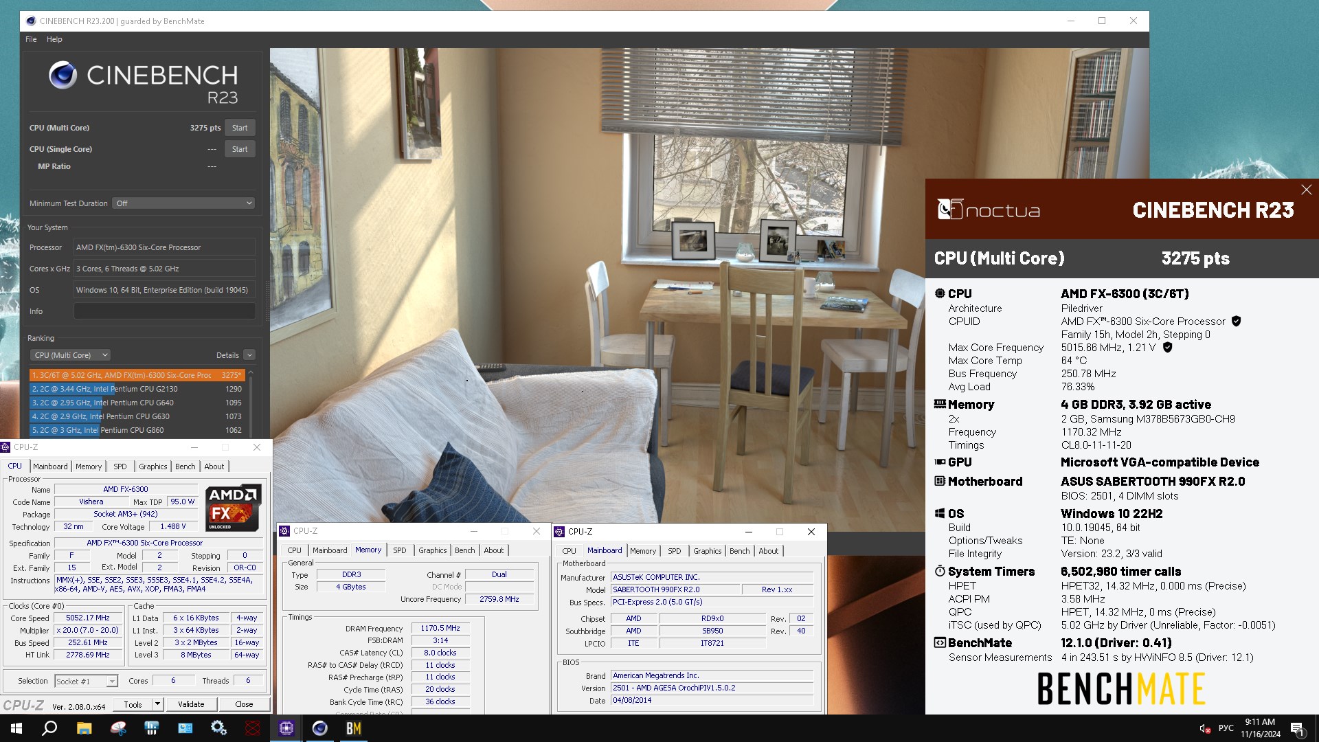Start the CPU Multi Core test
Viewport: 1319px width, 742px height.
click(x=240, y=128)
